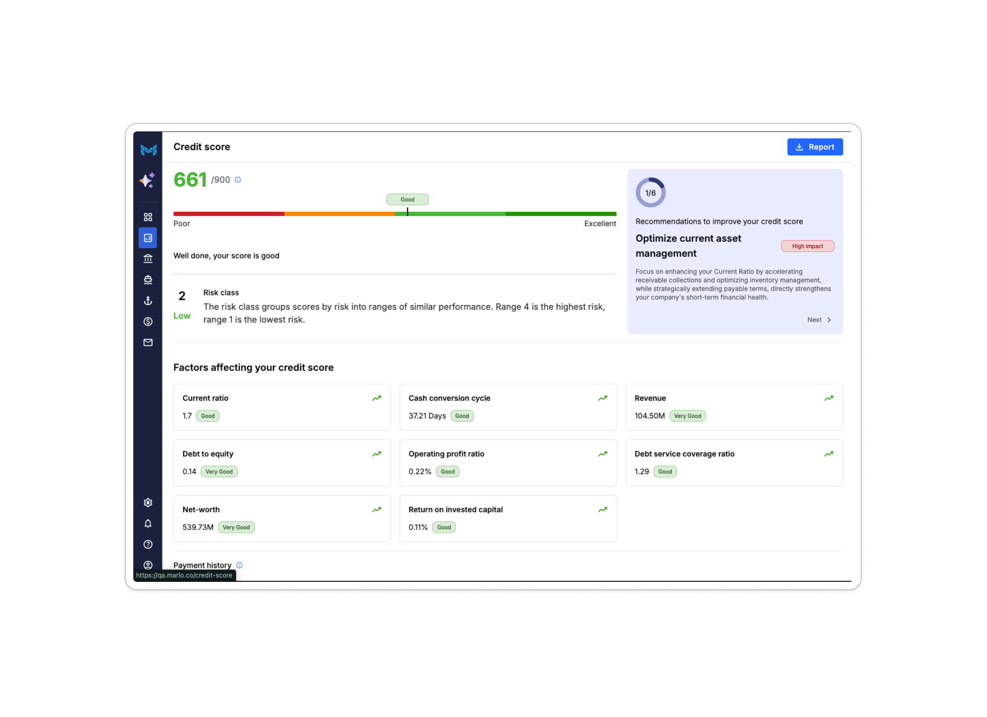Click the ship vessel sidebar icon
The image size is (987, 717).
click(x=148, y=280)
